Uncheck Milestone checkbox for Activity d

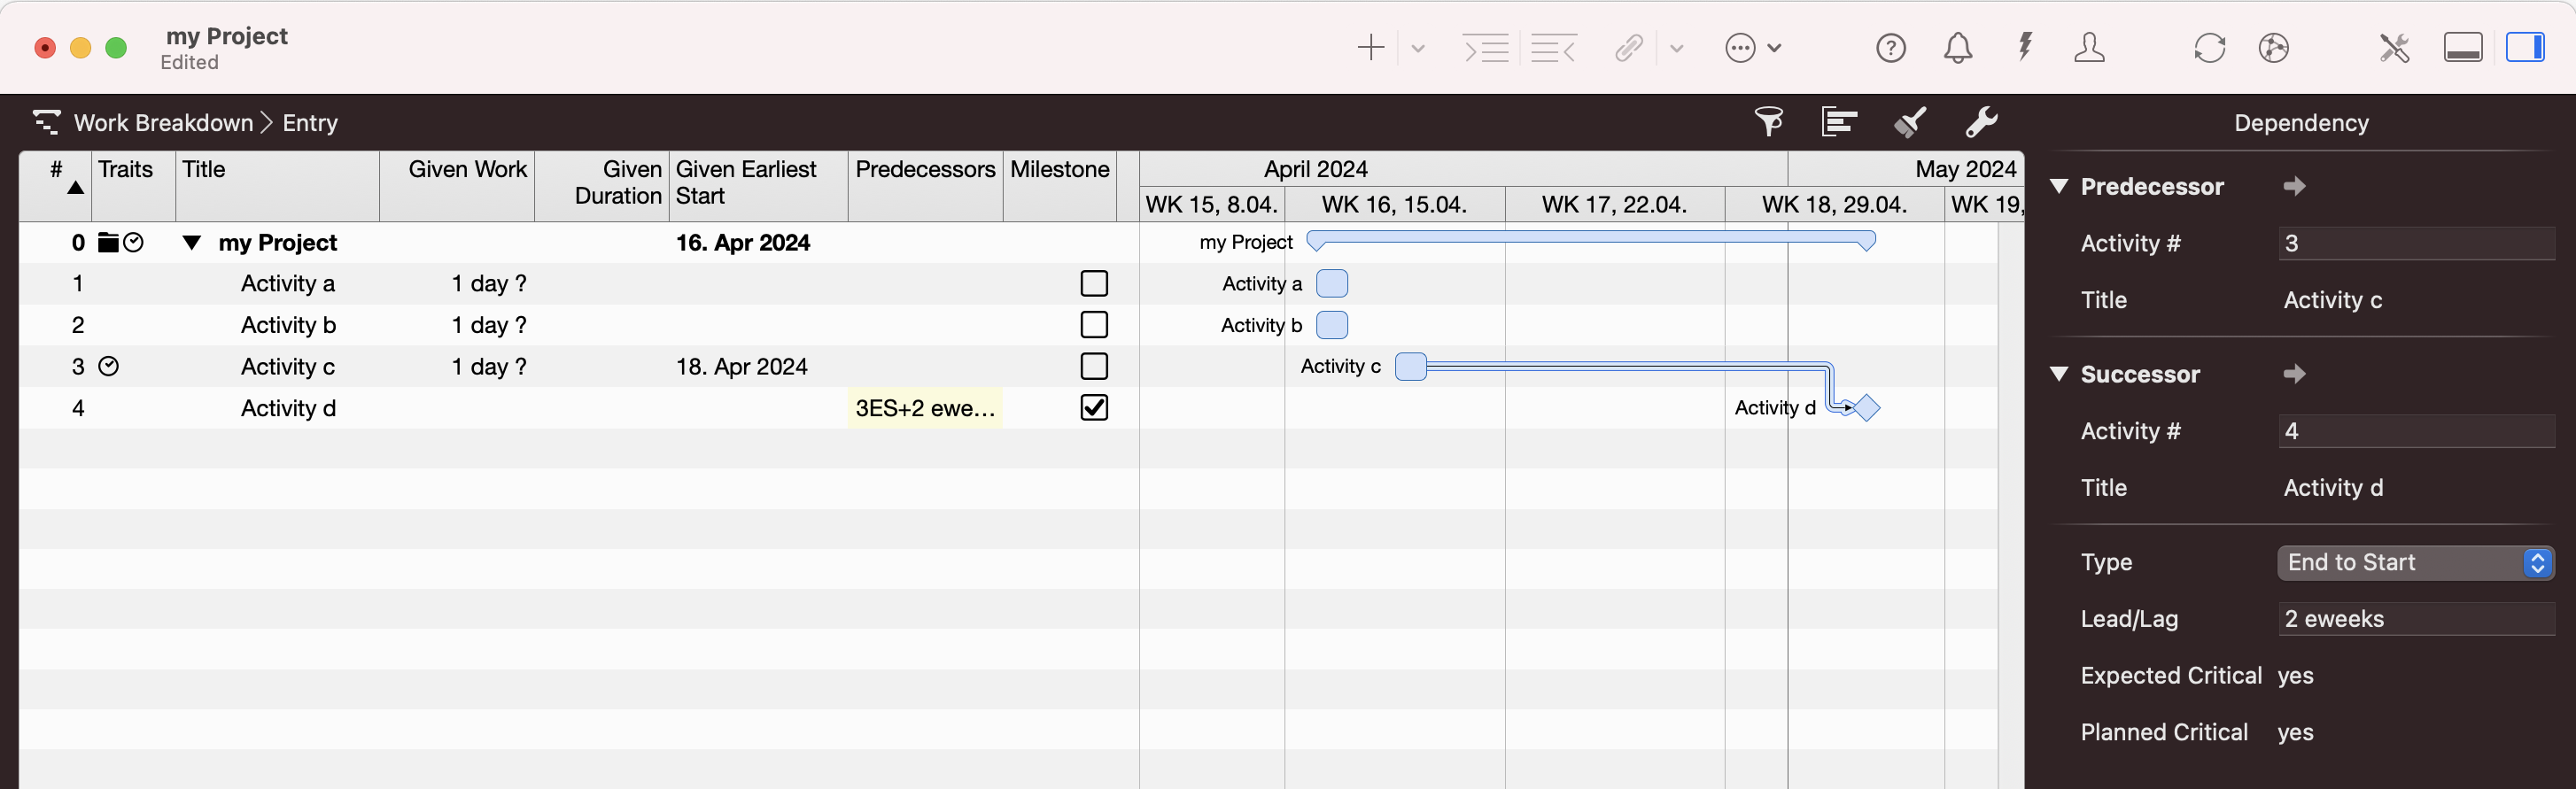tap(1094, 407)
